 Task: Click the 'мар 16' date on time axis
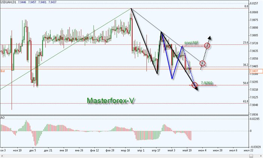(125, 150)
